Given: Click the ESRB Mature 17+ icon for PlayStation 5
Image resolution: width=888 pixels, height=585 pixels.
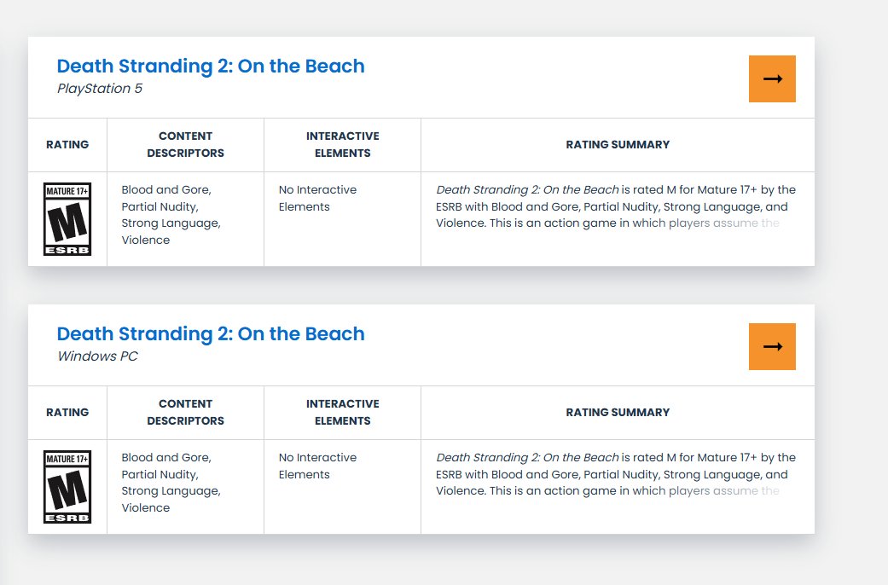Looking at the screenshot, I should pos(67,219).
